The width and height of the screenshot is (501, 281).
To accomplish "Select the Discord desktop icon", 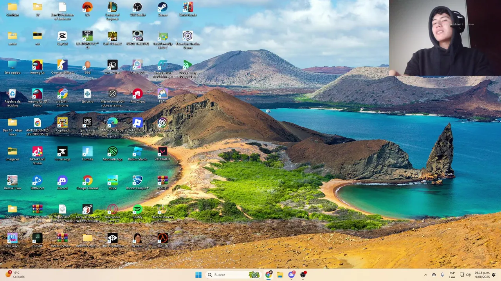I will (62, 183).
